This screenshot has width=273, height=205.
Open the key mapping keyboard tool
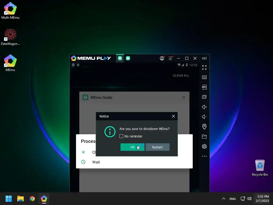(x=204, y=77)
